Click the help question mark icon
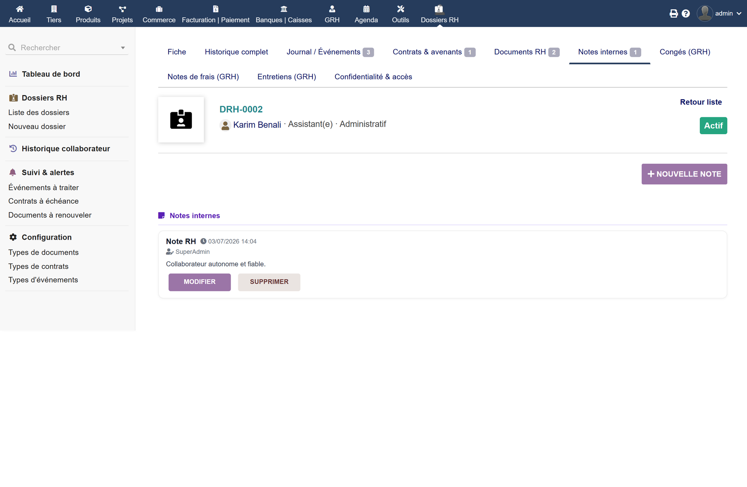Viewport: 747px width, 487px height. (686, 13)
